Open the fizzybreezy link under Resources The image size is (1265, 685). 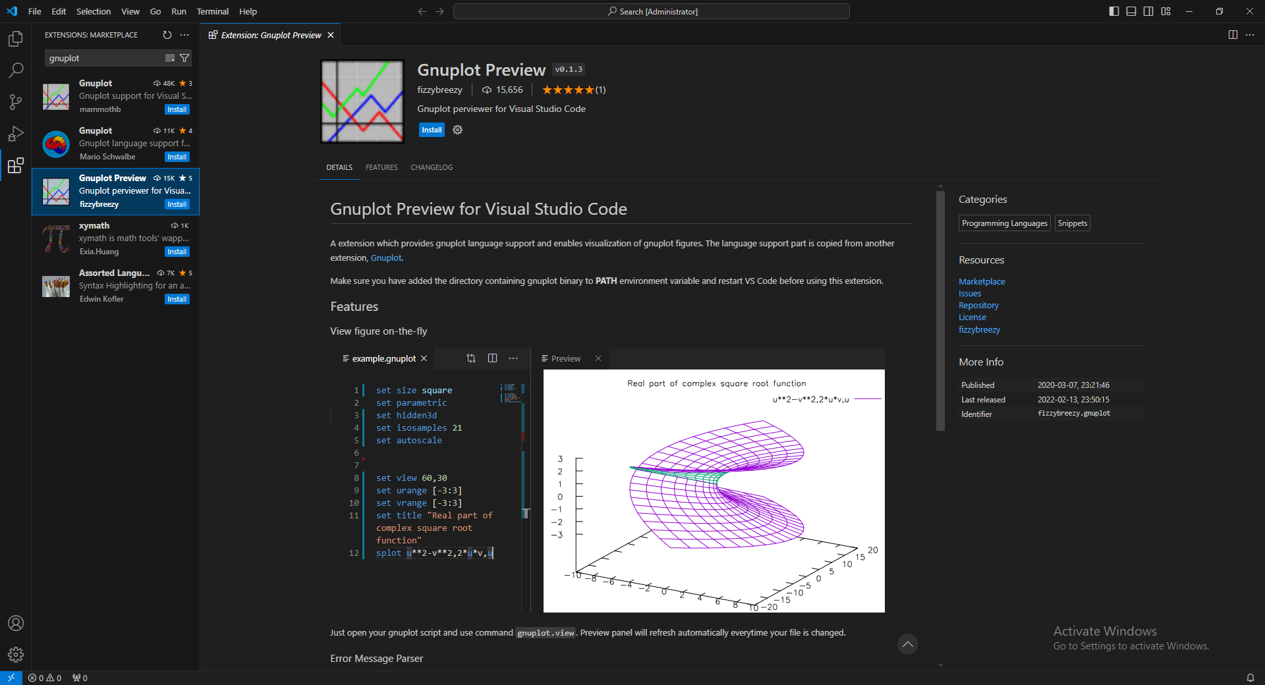[979, 329]
